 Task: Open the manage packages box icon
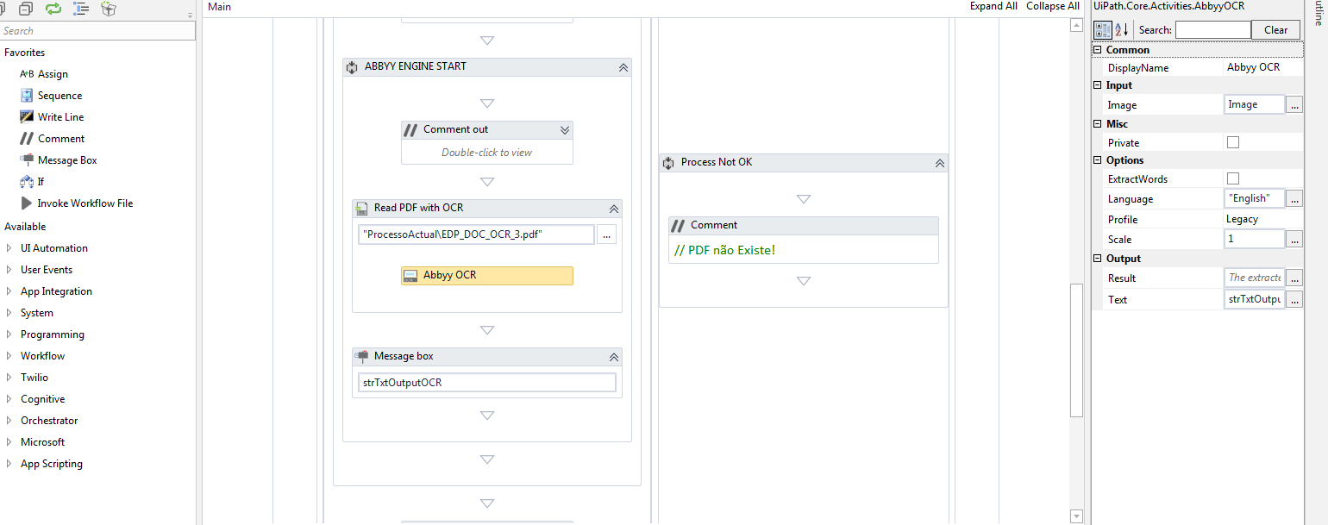(108, 9)
